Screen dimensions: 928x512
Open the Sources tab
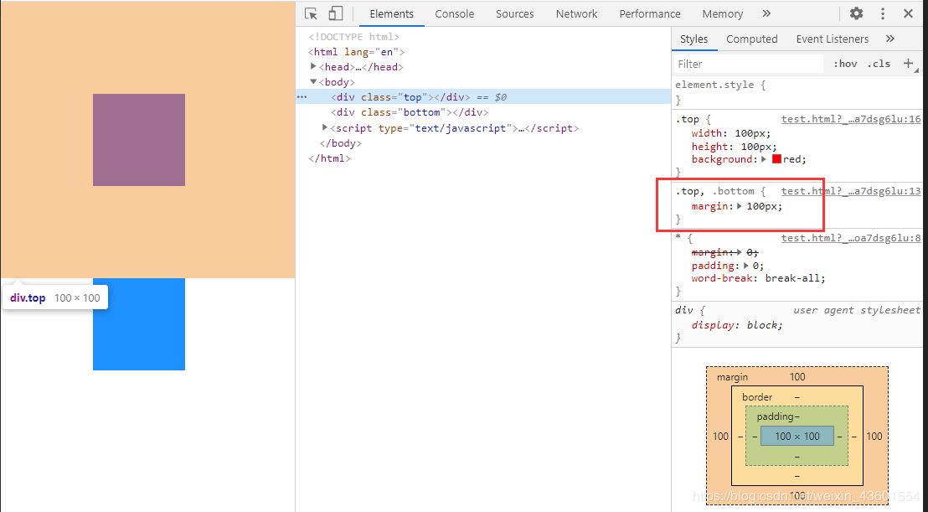point(515,13)
